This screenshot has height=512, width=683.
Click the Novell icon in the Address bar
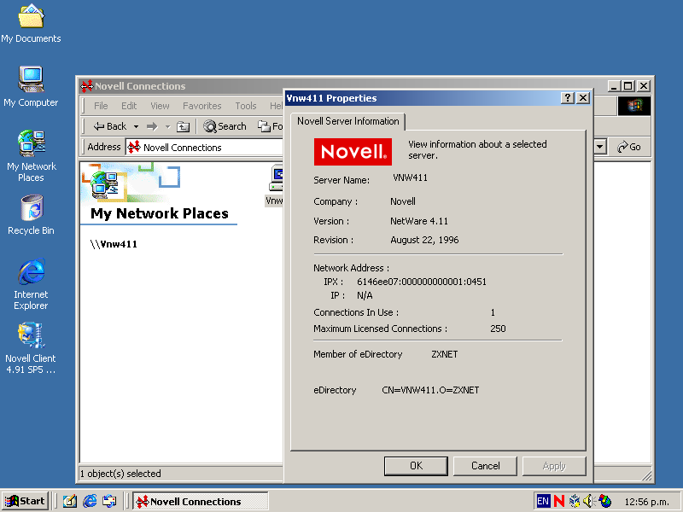tap(134, 147)
